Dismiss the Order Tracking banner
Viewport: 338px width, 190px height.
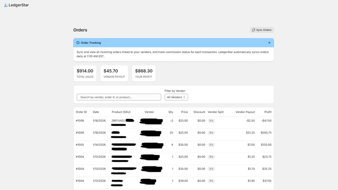[269, 43]
